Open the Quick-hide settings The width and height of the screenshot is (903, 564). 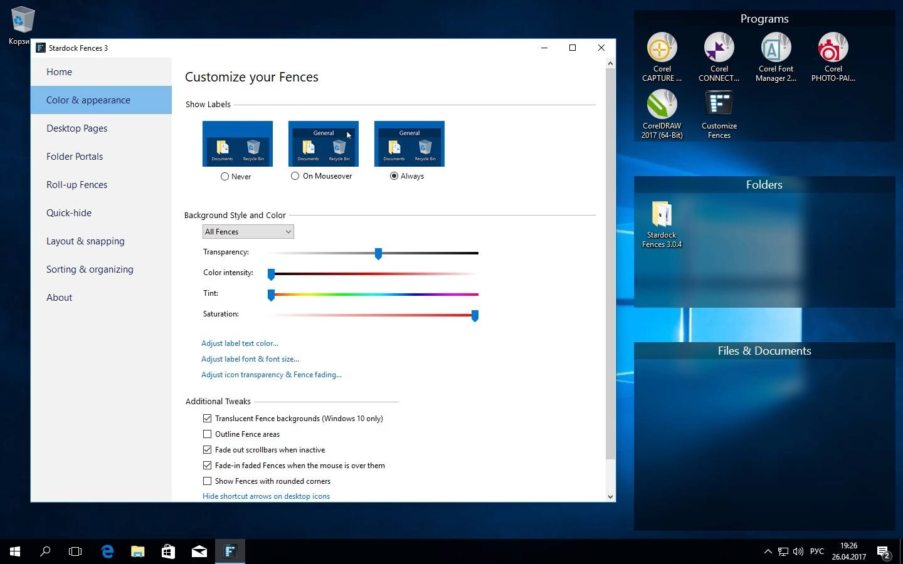[x=101, y=213]
